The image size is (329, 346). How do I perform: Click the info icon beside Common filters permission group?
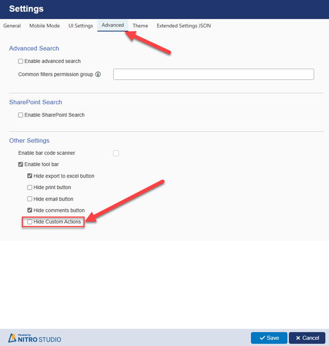click(98, 74)
